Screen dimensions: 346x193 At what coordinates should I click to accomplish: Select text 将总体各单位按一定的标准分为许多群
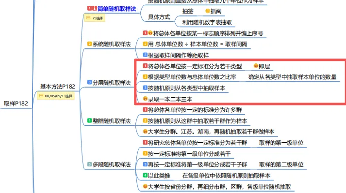pyautogui.click(x=195, y=110)
